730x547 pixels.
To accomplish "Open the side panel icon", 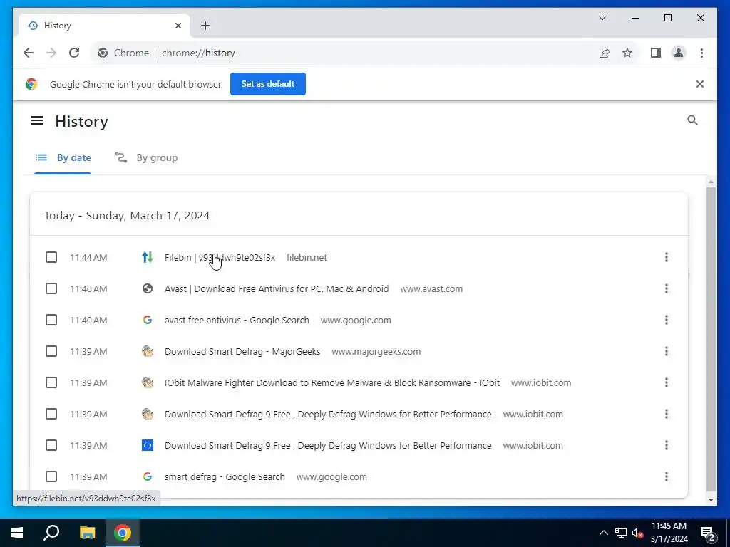I will click(x=656, y=53).
